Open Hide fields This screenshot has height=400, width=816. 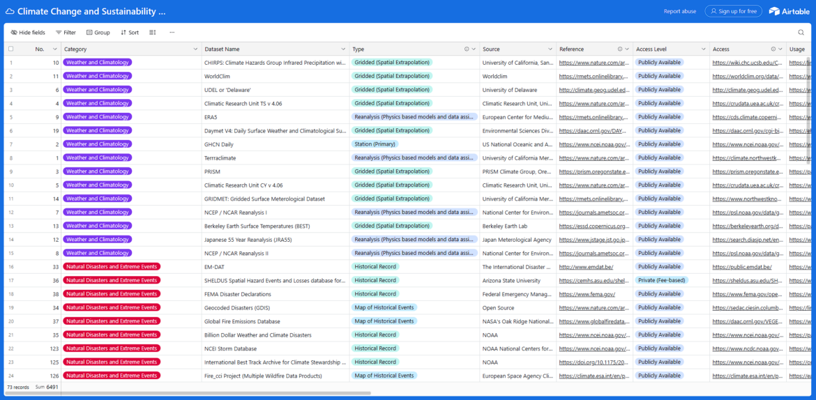(28, 32)
